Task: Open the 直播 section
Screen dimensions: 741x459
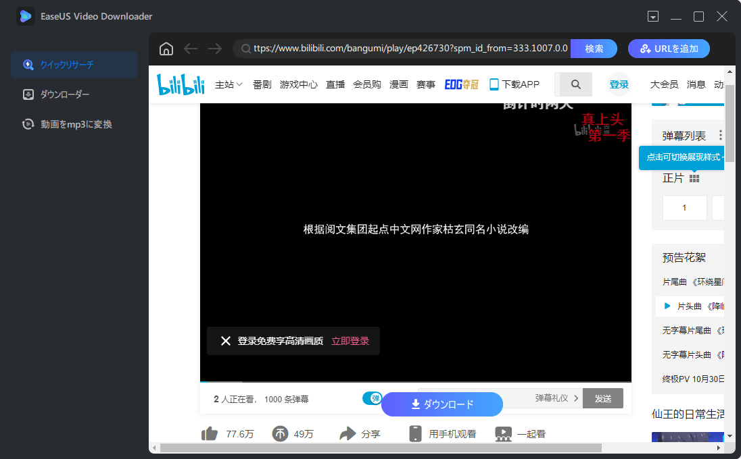Action: (335, 84)
